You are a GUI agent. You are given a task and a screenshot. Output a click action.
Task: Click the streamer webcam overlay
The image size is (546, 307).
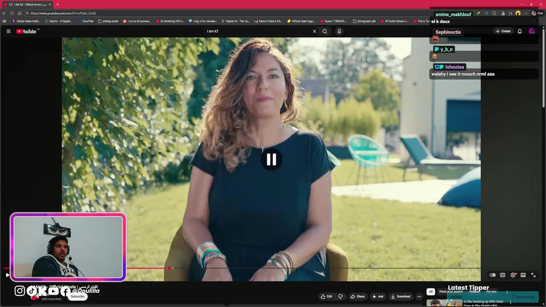(68, 247)
